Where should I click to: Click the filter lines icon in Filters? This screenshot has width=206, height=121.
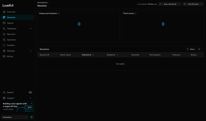coord(188,49)
